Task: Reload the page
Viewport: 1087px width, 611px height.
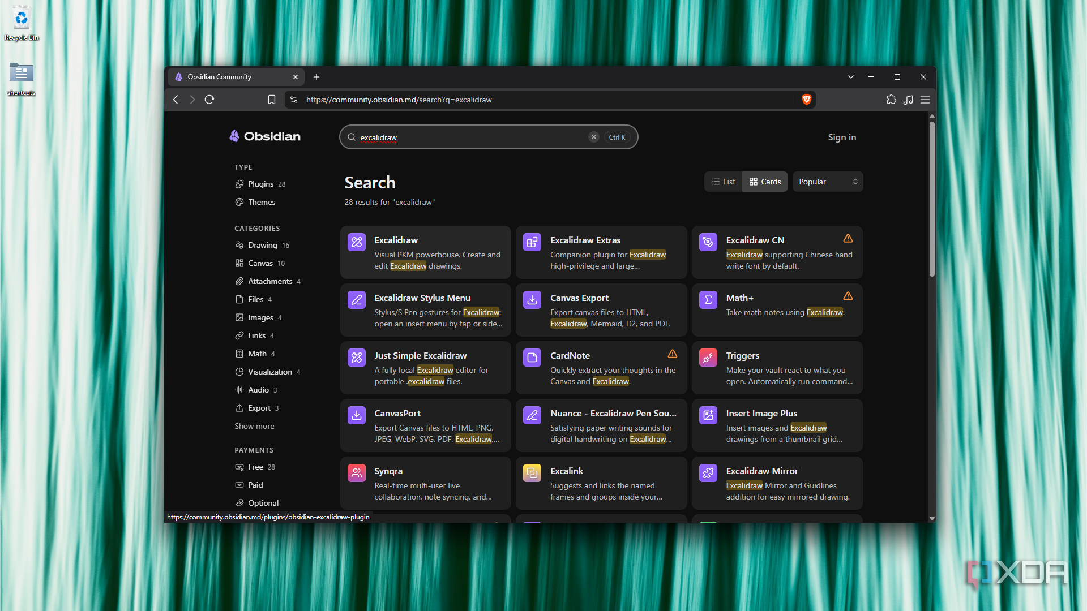Action: (209, 100)
